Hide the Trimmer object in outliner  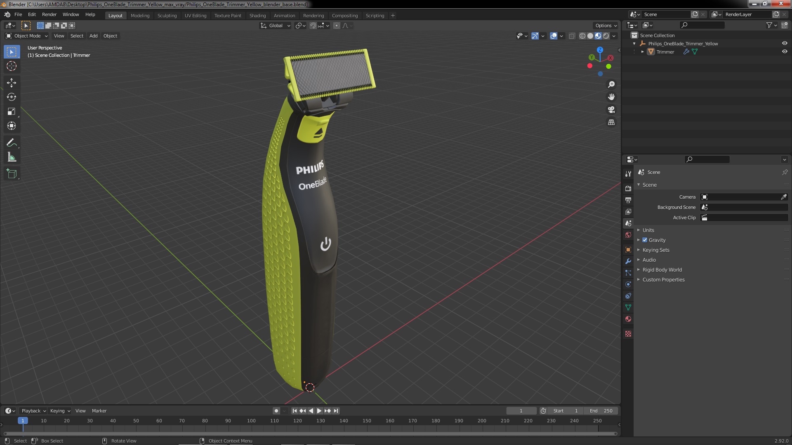point(784,52)
